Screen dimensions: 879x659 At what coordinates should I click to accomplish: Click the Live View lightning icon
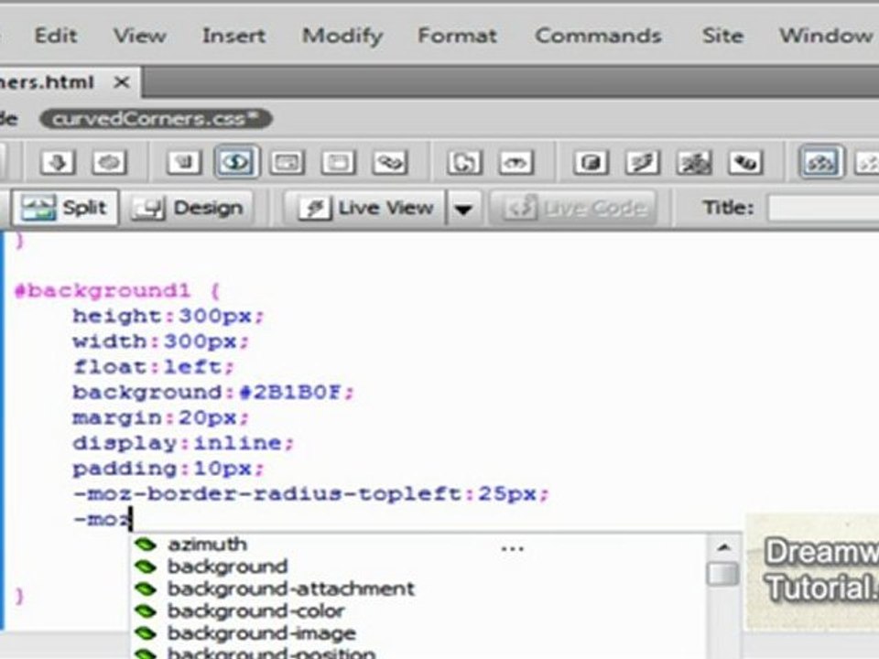point(314,208)
